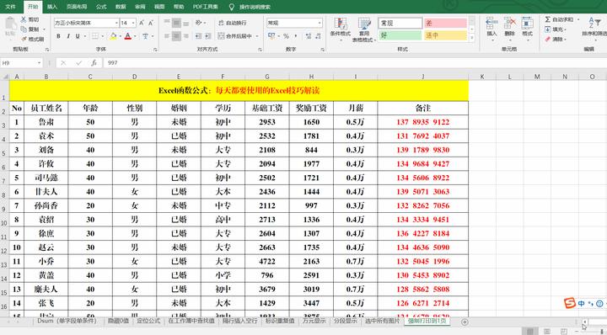
Task: Open the 万元显示 sheet tab
Action: pyautogui.click(x=314, y=321)
